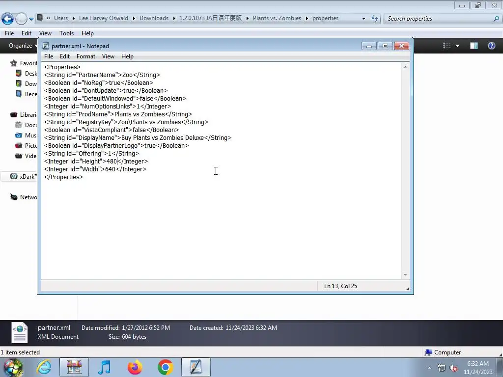The height and width of the screenshot is (377, 503).
Task: Open Notepad's Format menu
Action: (x=85, y=56)
